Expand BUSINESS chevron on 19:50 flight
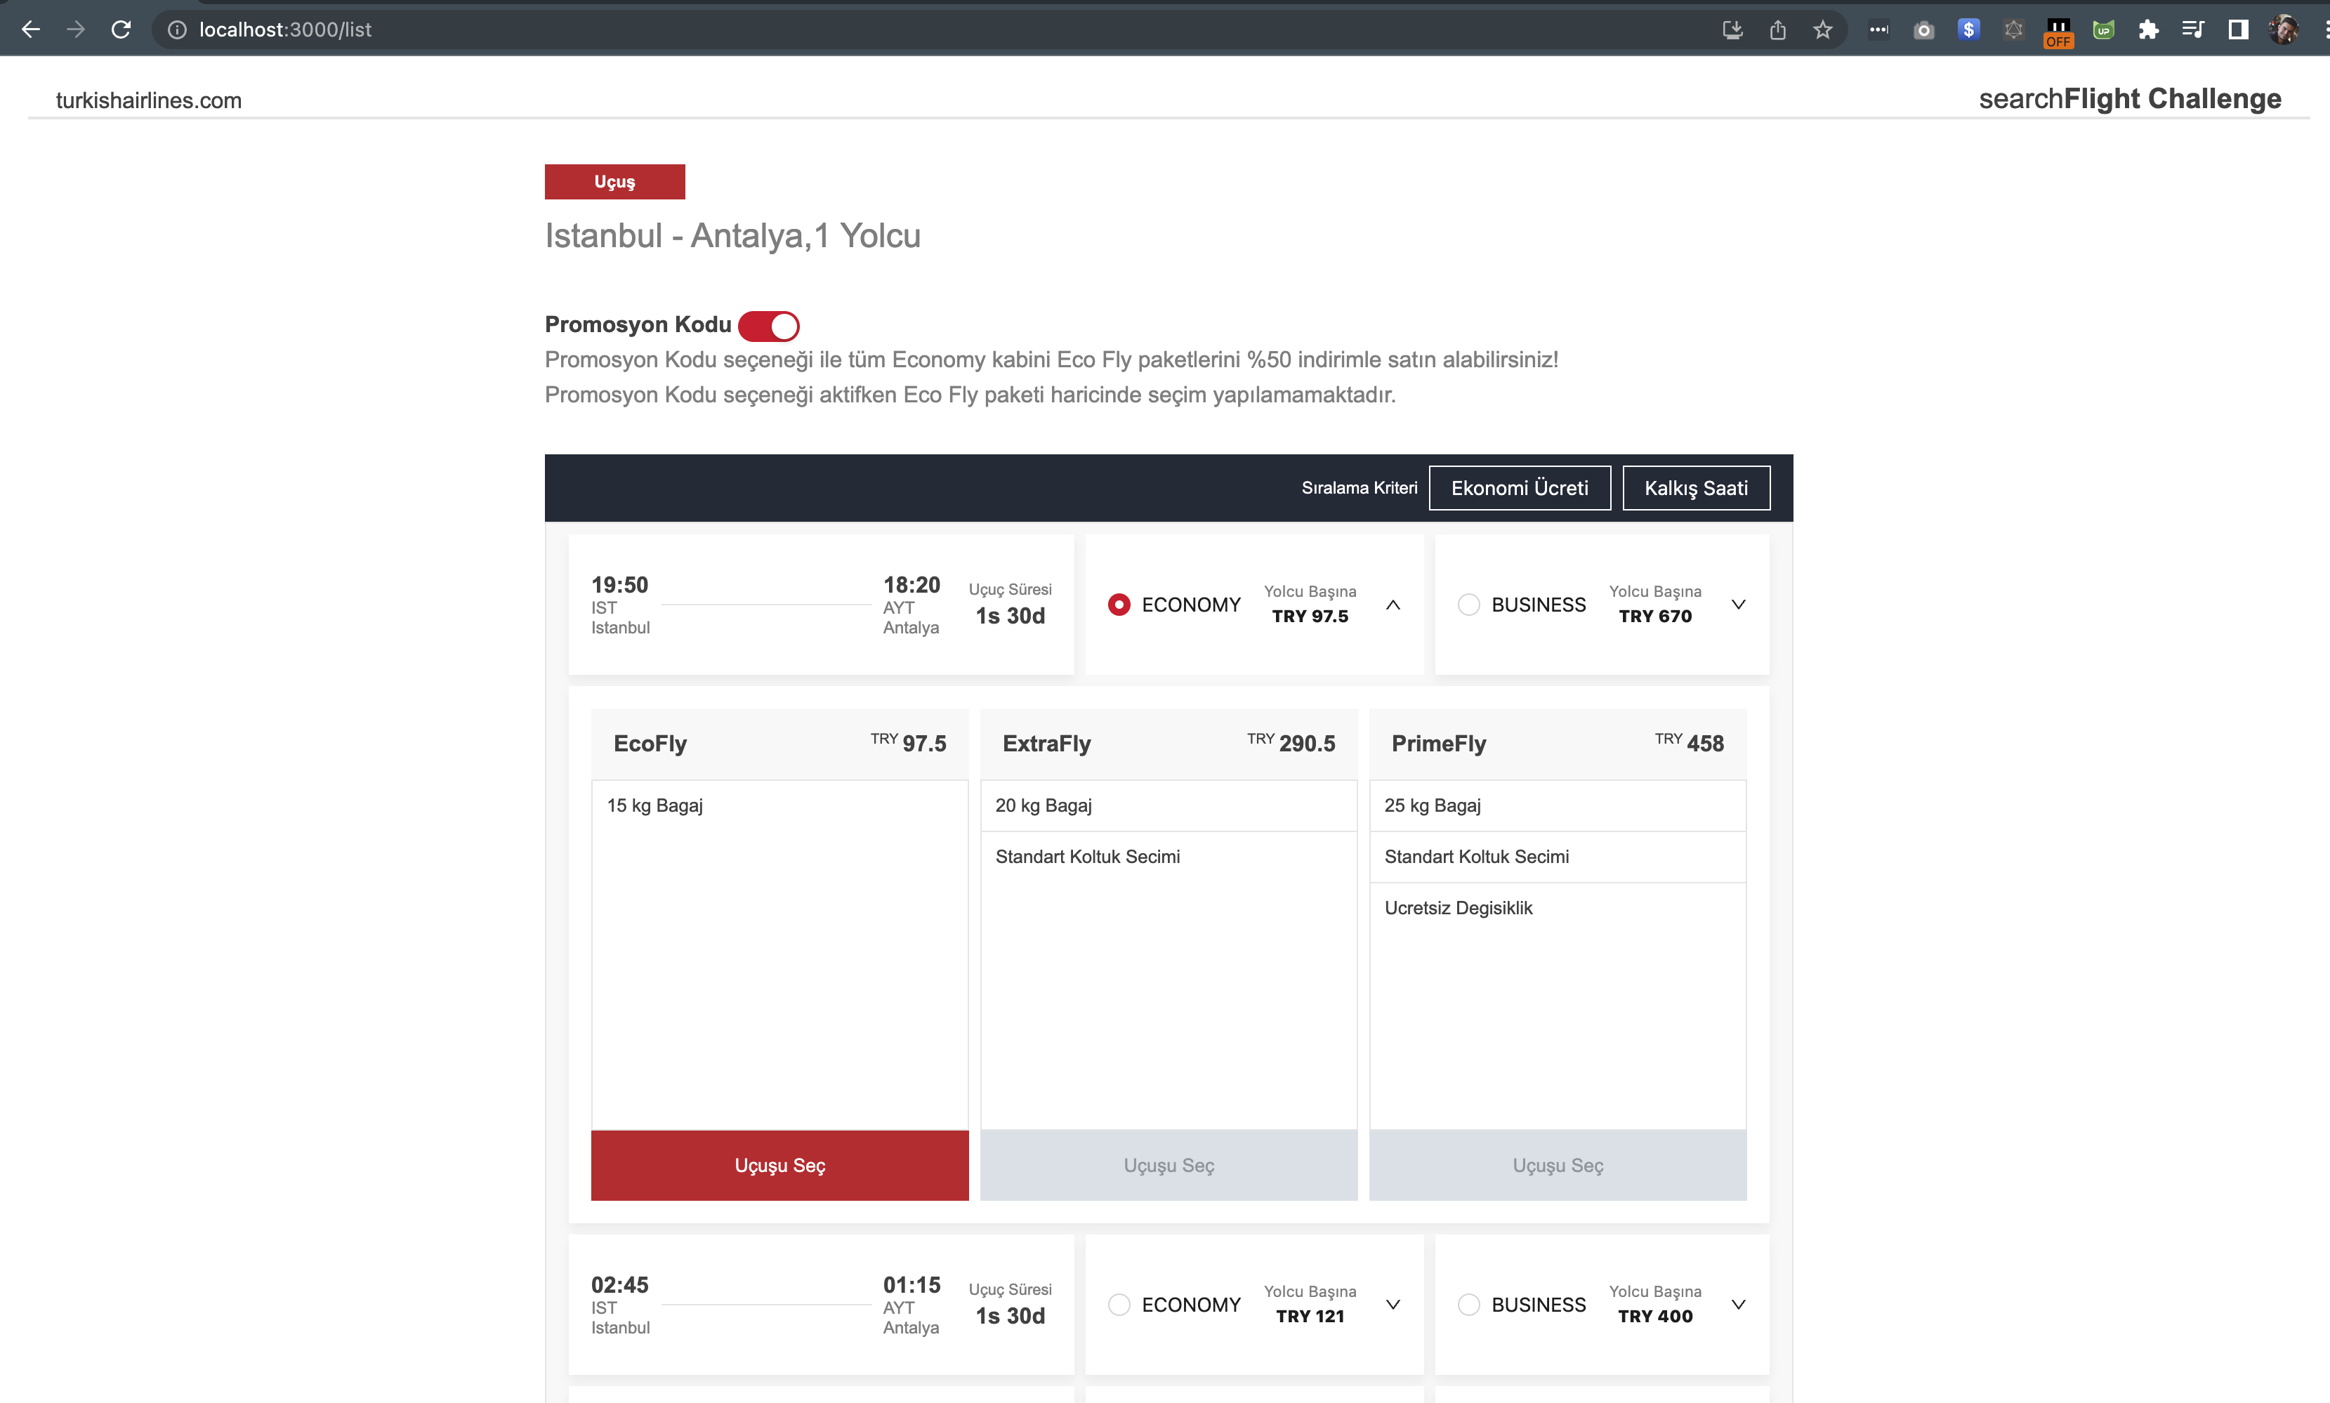The image size is (2330, 1403). point(1737,605)
